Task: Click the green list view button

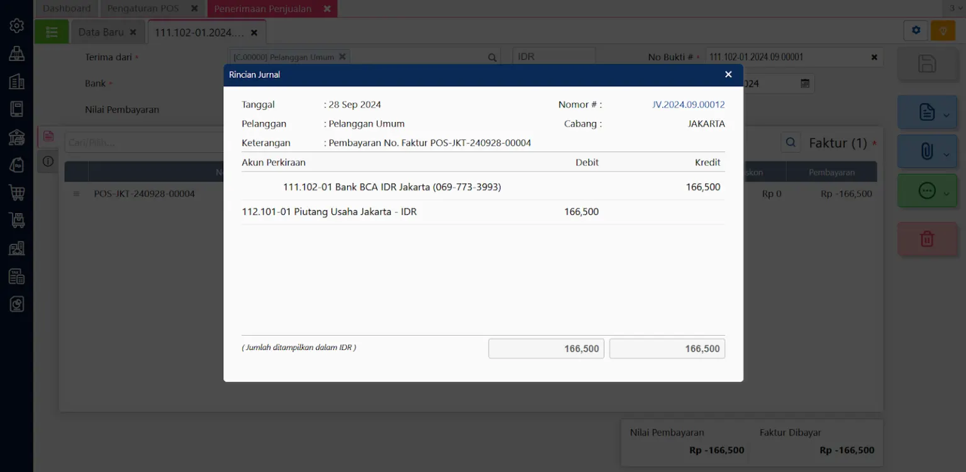Action: pyautogui.click(x=52, y=32)
